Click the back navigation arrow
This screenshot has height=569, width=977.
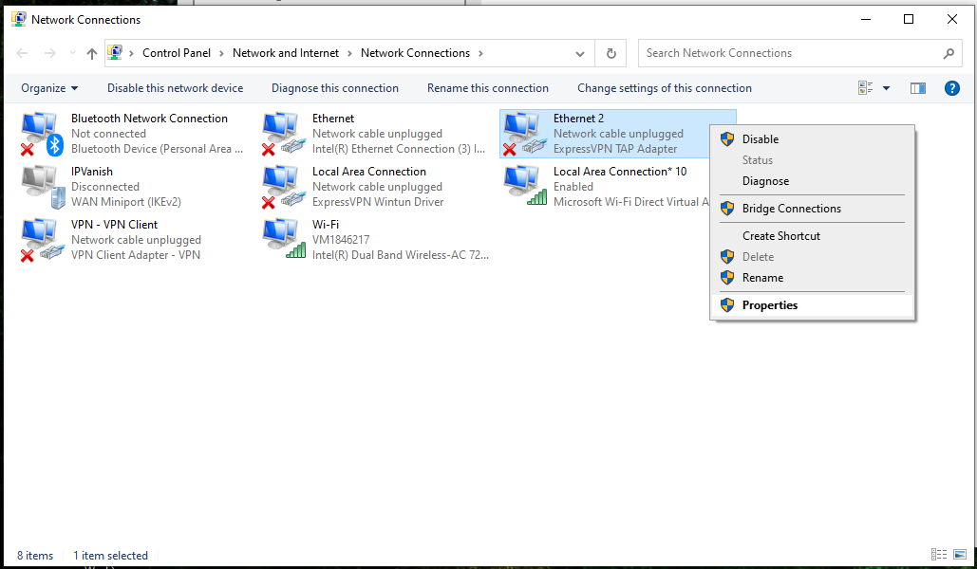[22, 53]
